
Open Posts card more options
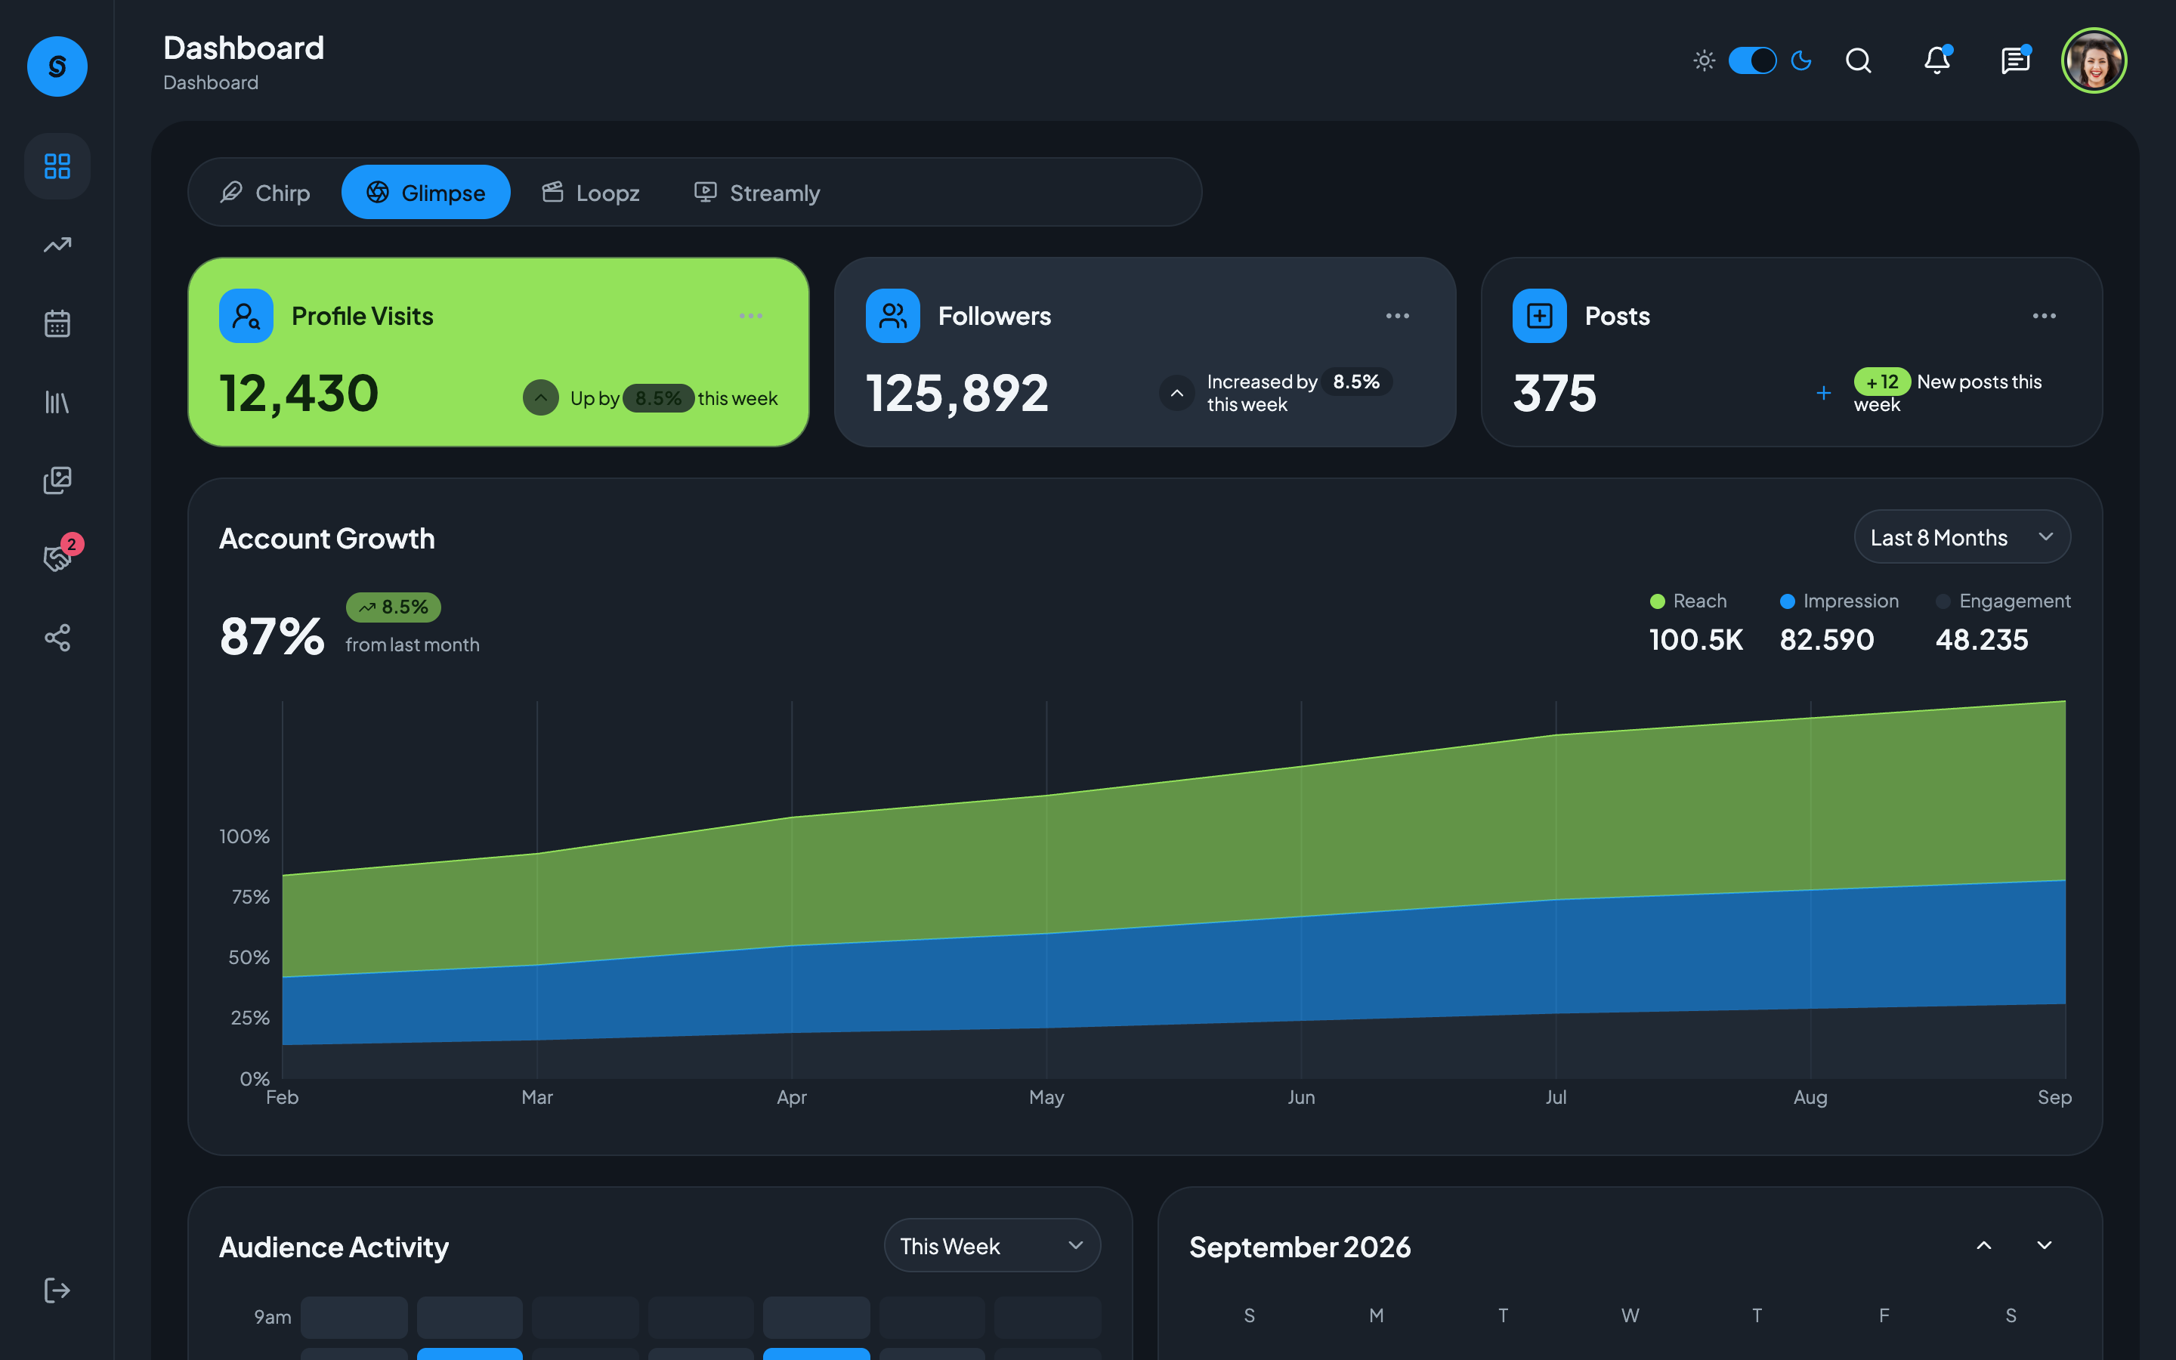[x=2044, y=316]
